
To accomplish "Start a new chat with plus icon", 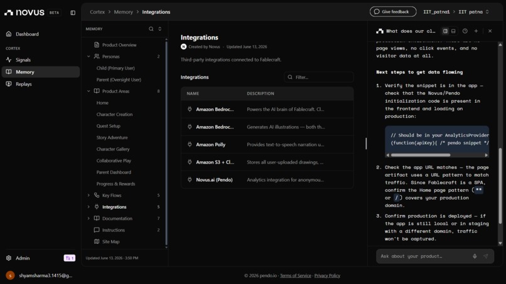I will tap(476, 31).
